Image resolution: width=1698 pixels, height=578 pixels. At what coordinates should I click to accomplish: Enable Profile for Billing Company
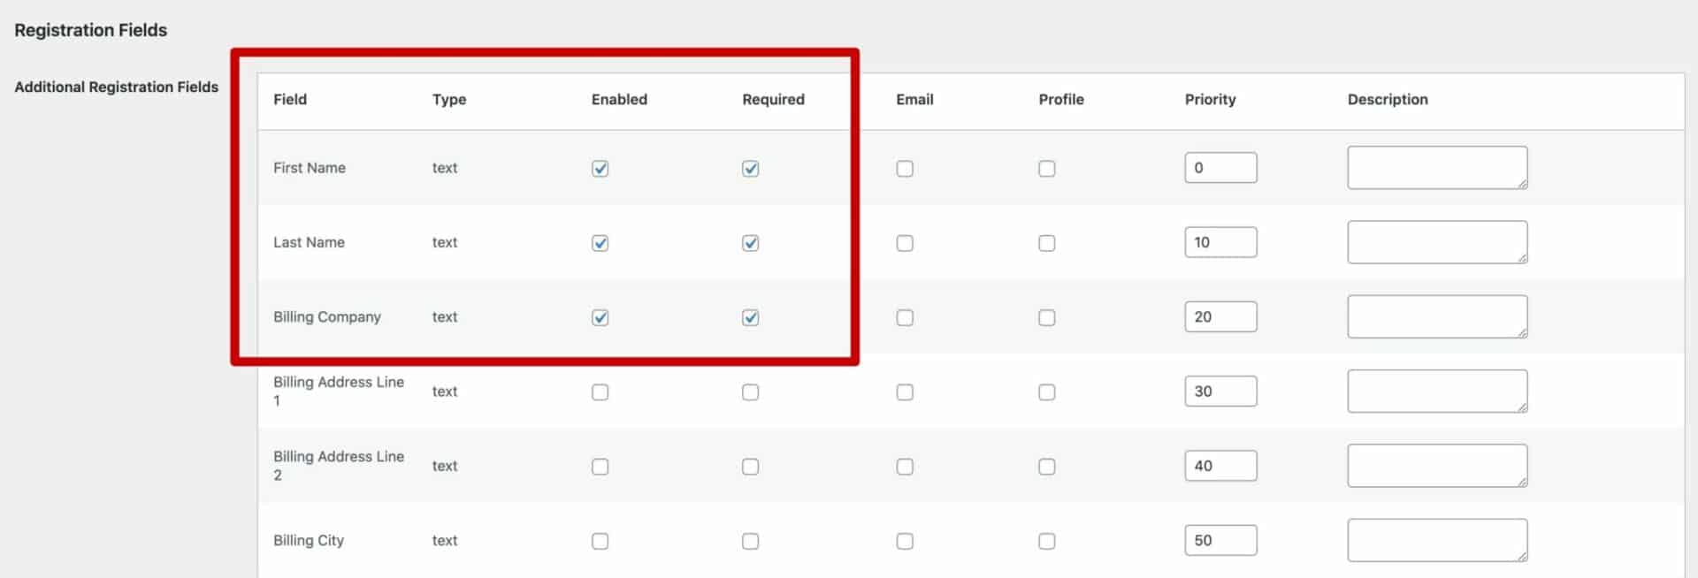pos(1046,316)
